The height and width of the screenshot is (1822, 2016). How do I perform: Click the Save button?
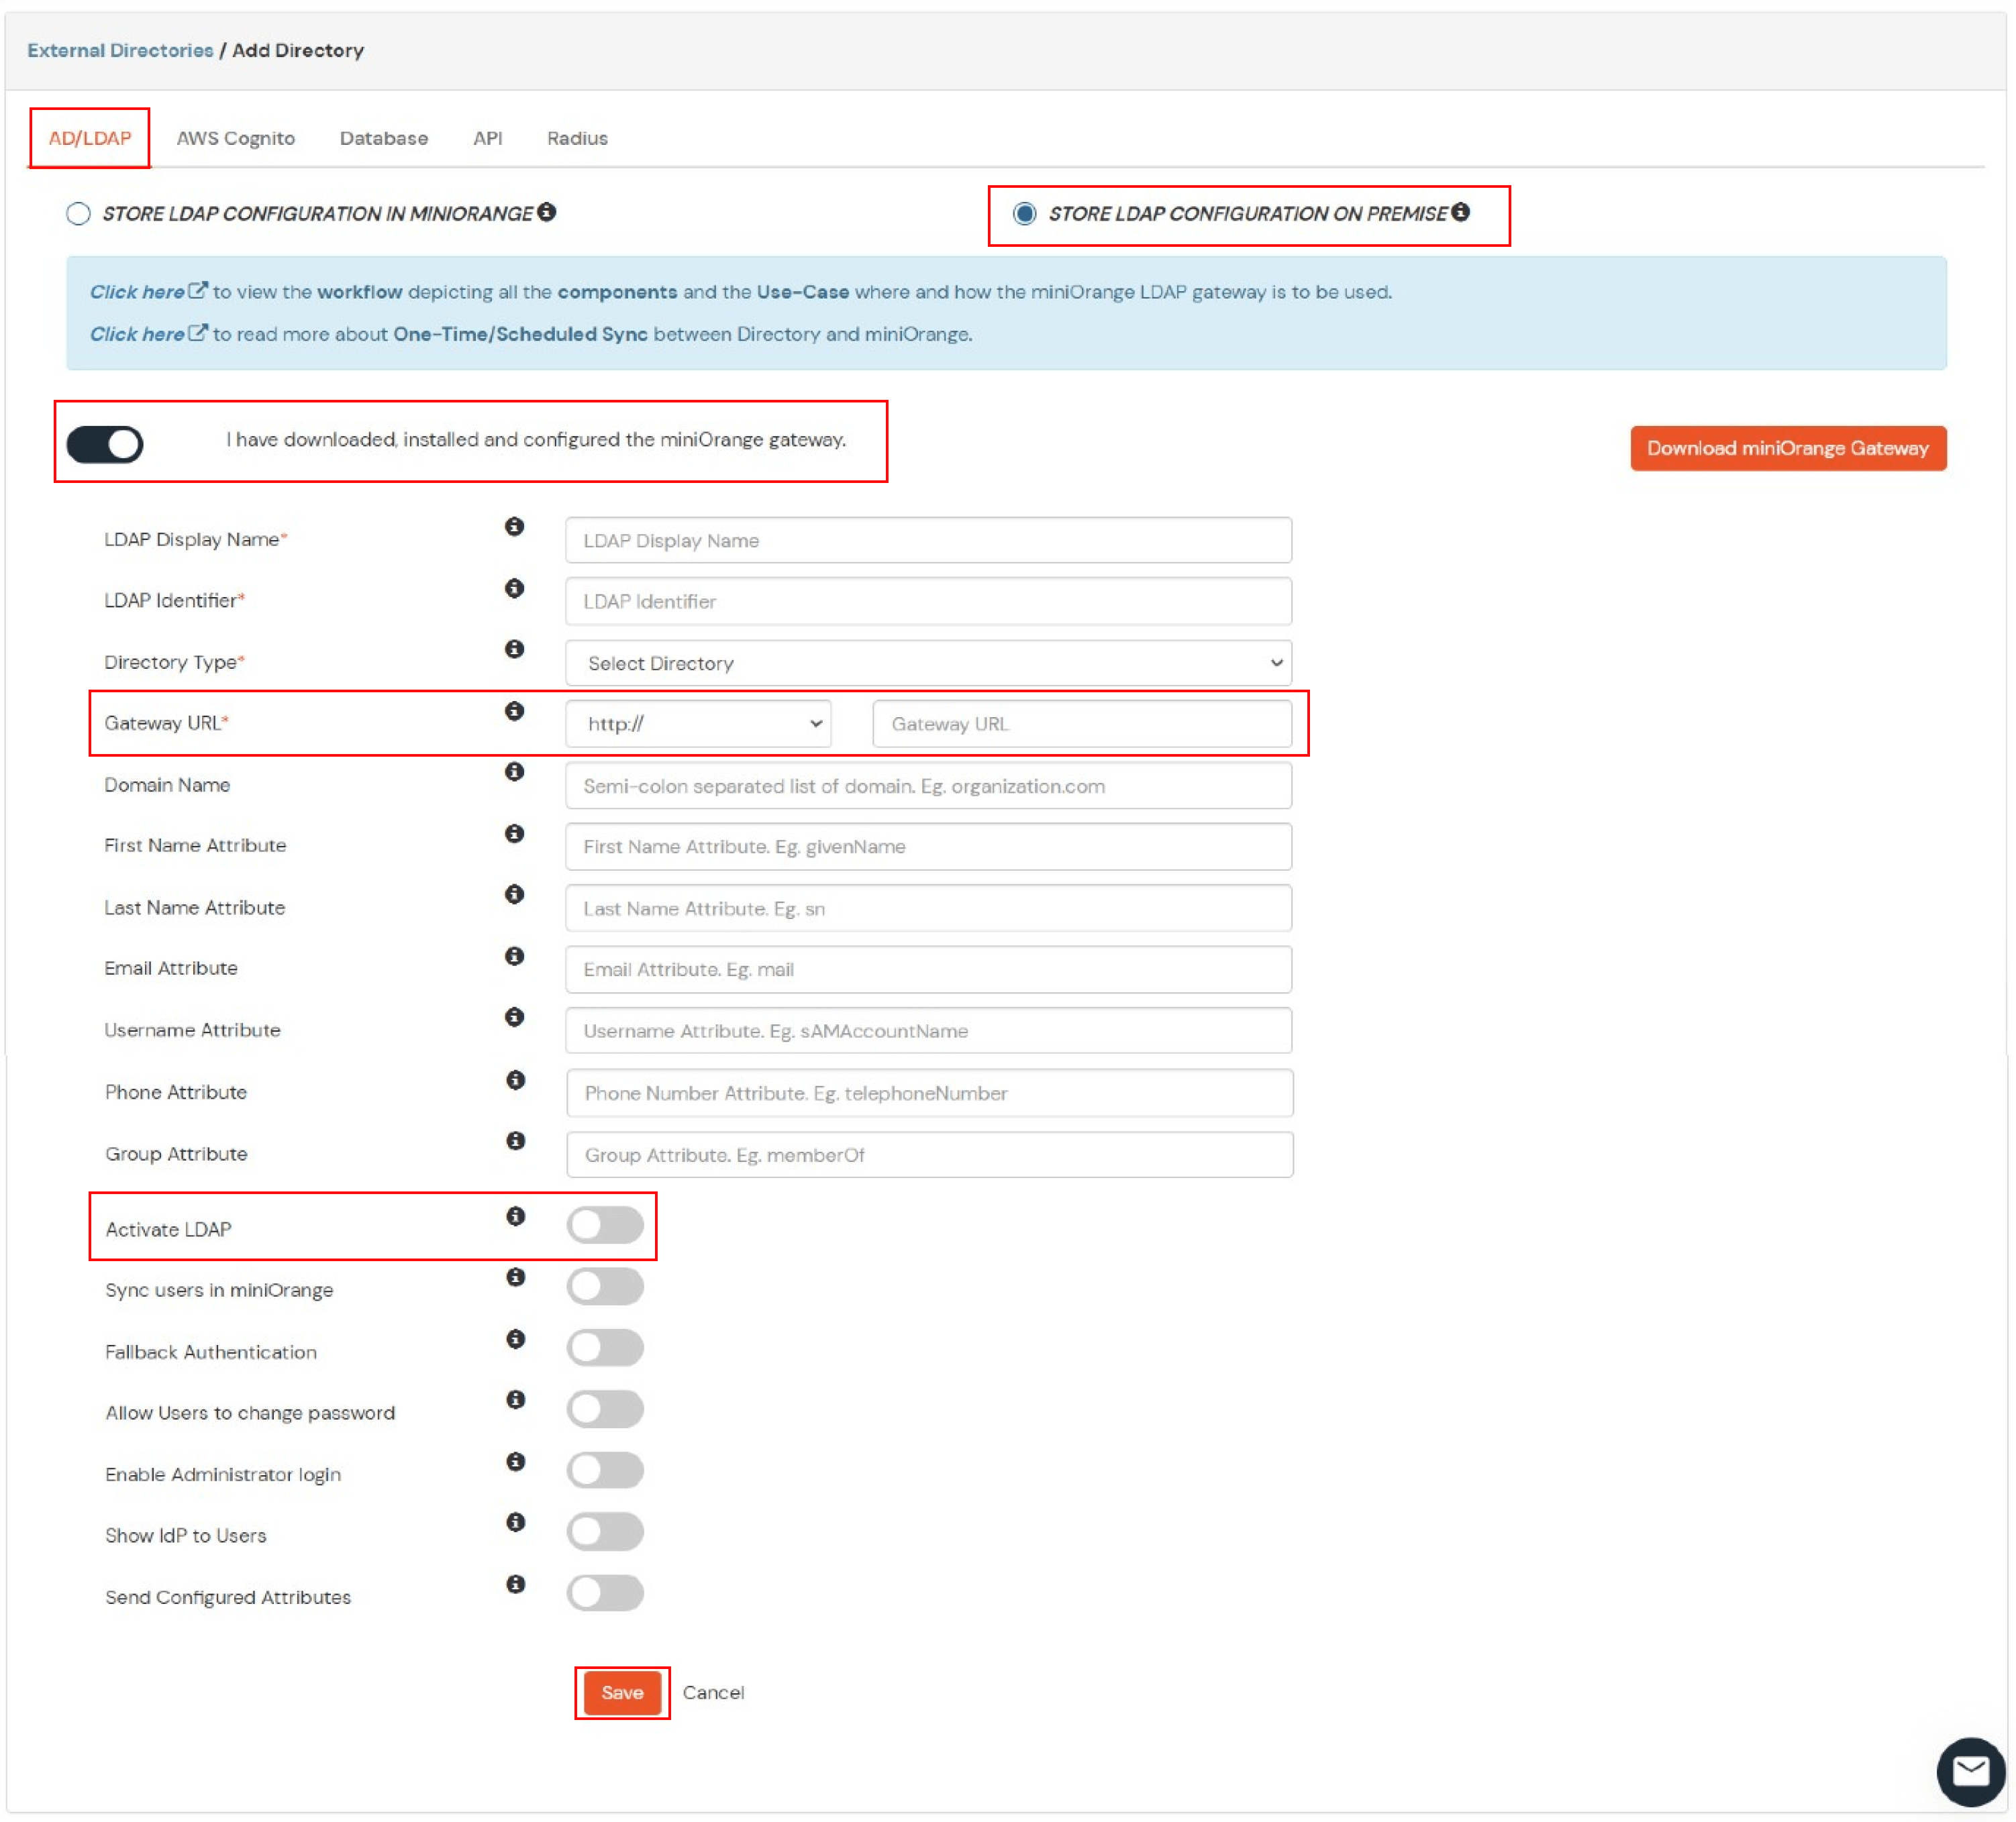coord(622,1692)
